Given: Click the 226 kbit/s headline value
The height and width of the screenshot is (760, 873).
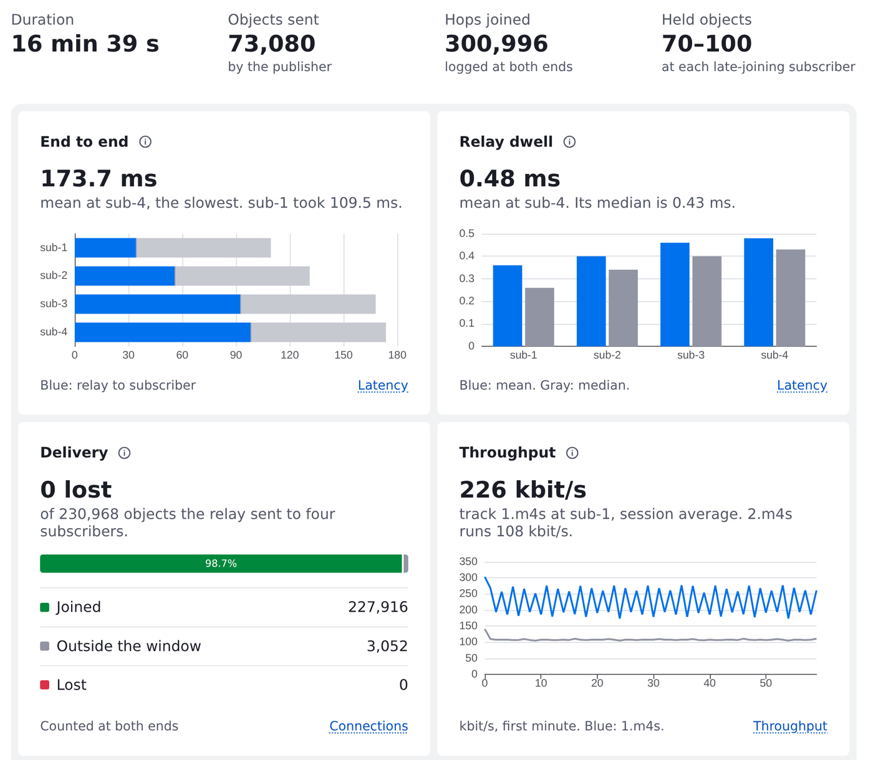Looking at the screenshot, I should coord(523,490).
